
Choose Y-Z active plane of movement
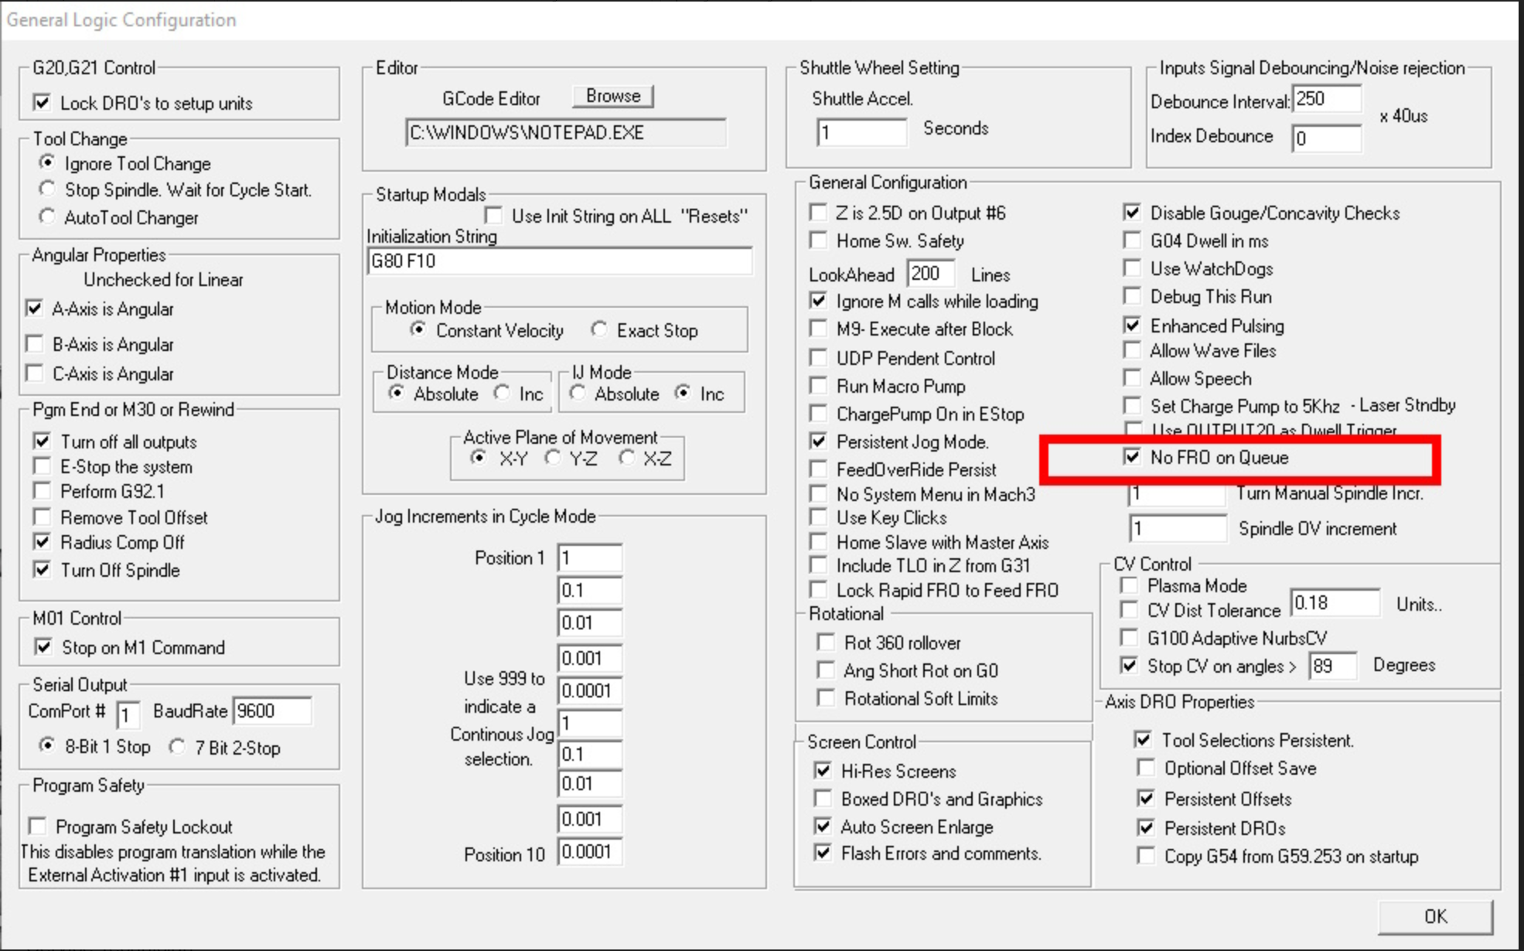(x=553, y=458)
